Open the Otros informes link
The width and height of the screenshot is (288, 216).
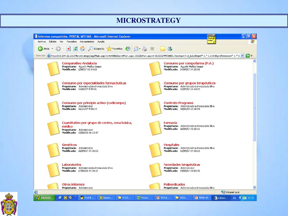tap(73, 184)
